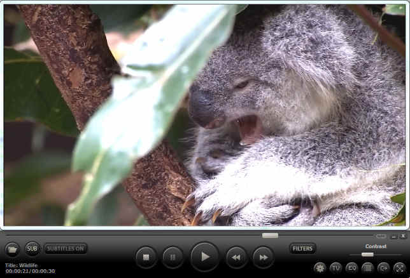Open the EQ equalizer
The image size is (410, 278).
click(351, 268)
